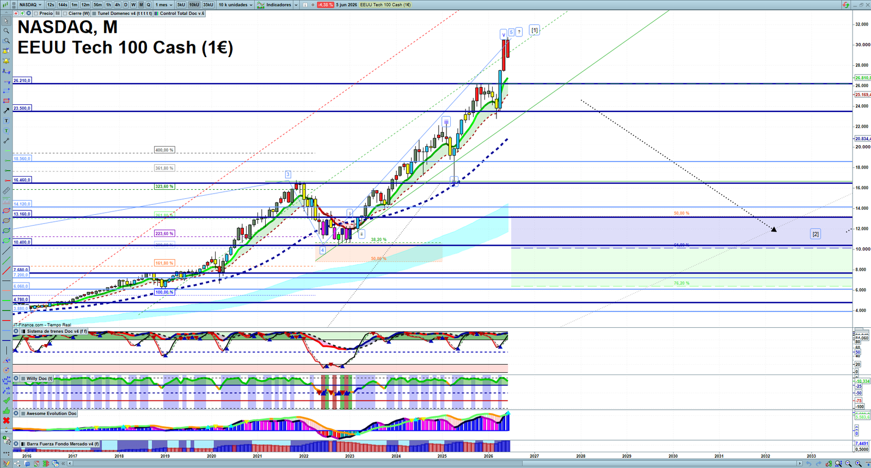Image resolution: width=871 pixels, height=468 pixels.
Task: Open the Indicadores menu
Action: [275, 4]
